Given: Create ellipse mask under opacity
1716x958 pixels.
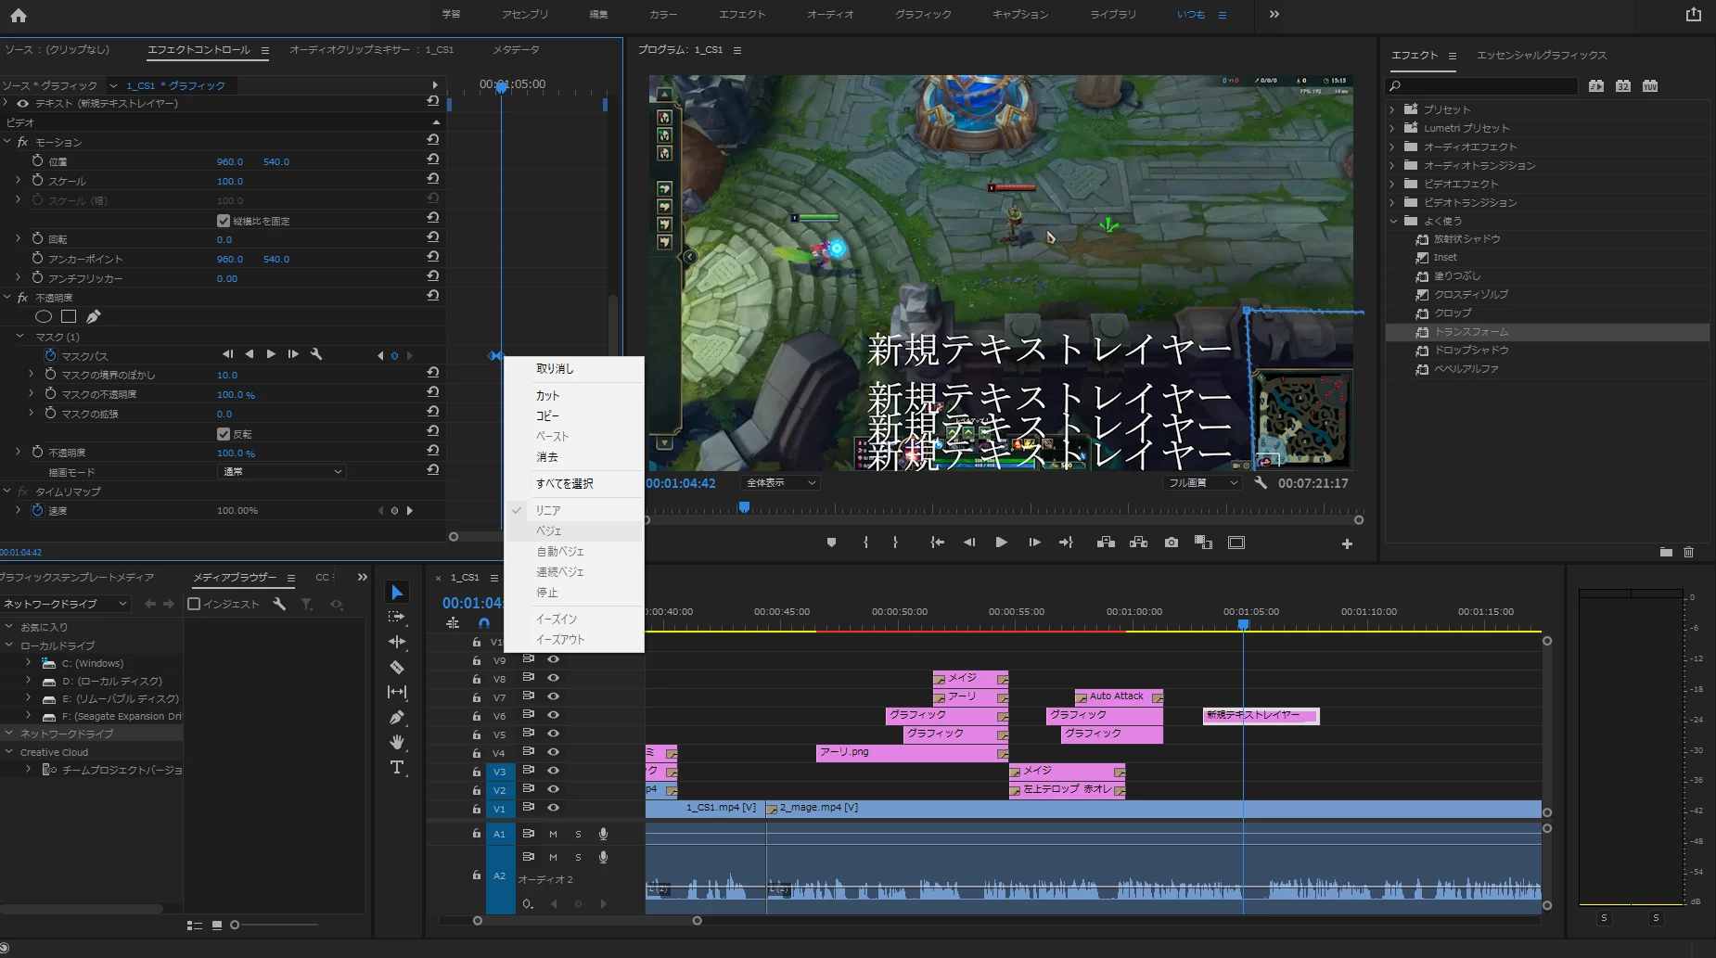Looking at the screenshot, I should [x=44, y=316].
